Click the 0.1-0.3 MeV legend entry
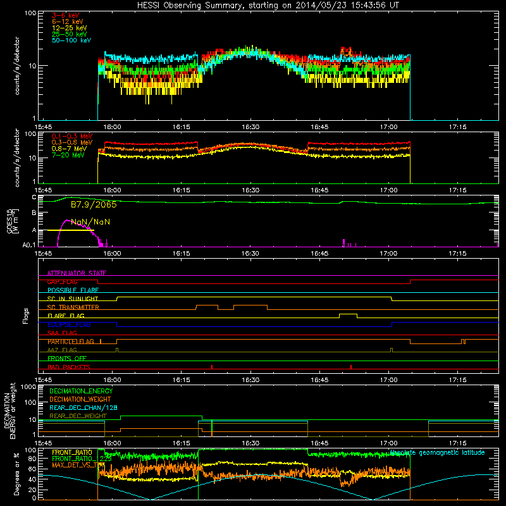Screen dimensions: 506x506 (x=72, y=137)
